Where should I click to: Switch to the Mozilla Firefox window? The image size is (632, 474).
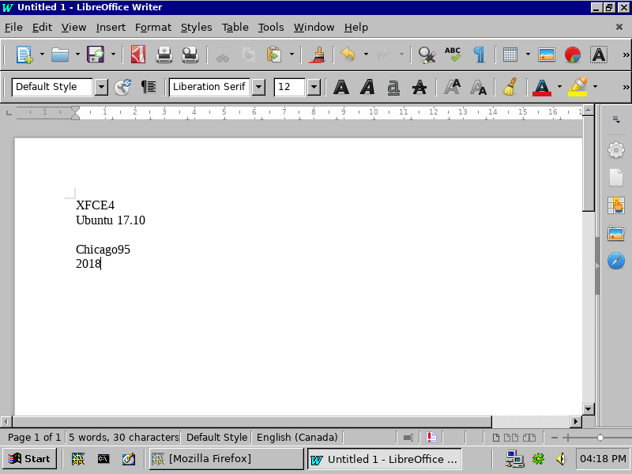click(x=226, y=458)
